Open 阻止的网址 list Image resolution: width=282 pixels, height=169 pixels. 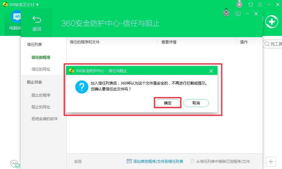tap(41, 107)
